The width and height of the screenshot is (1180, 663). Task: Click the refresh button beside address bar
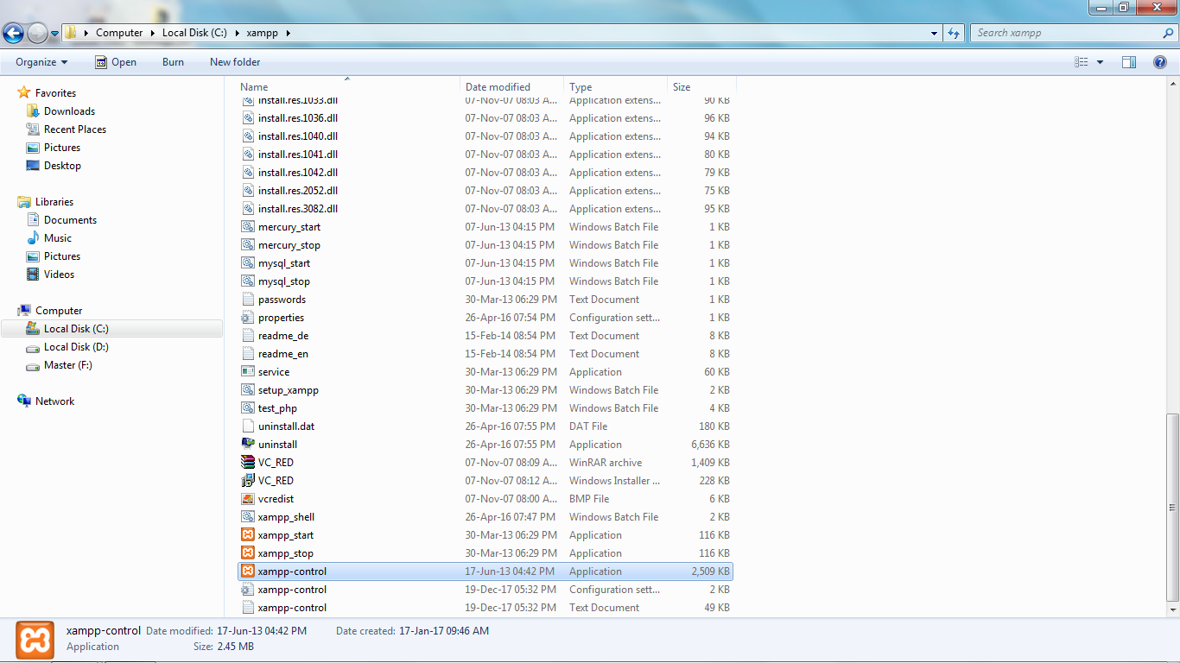tap(954, 33)
